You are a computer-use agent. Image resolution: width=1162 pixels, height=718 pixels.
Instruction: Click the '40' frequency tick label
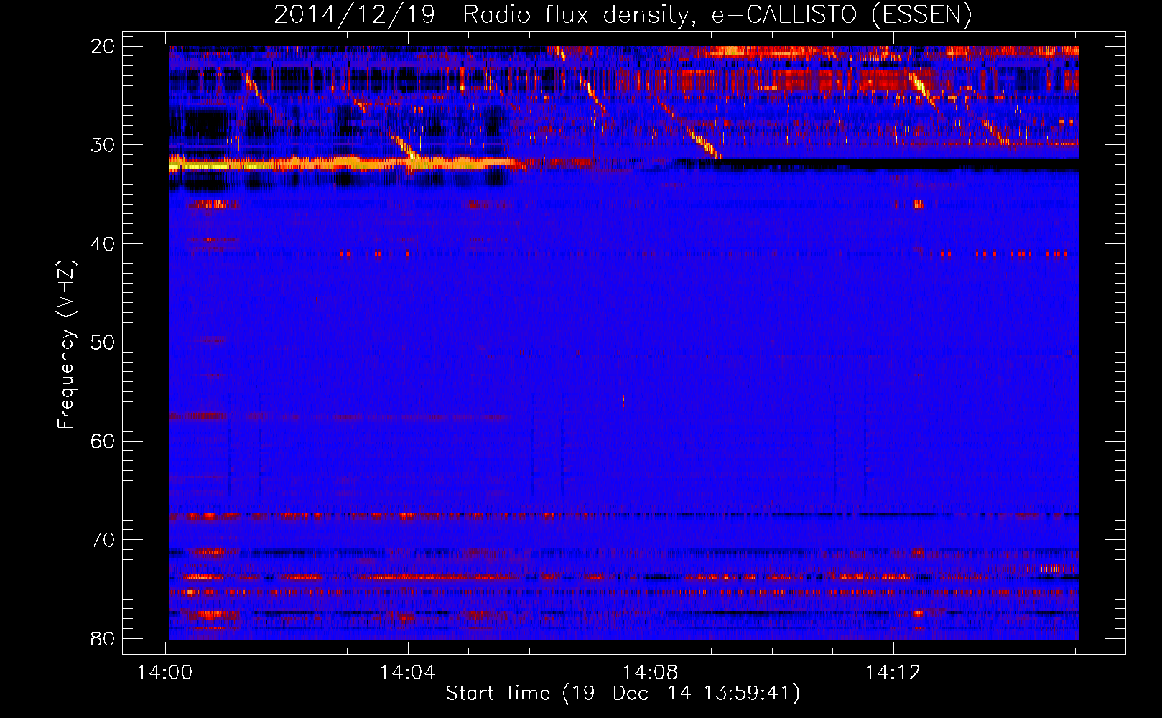coord(103,244)
